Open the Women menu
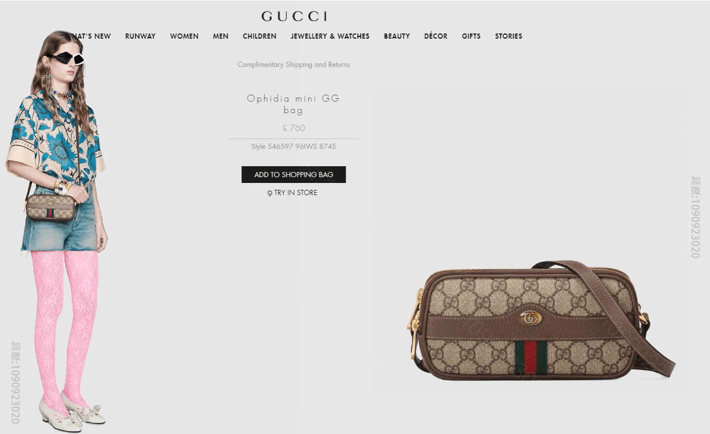 [x=184, y=36]
